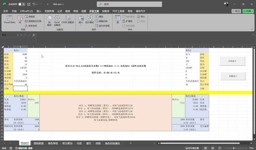This screenshot has height=150, width=256.
Task: Expand the quick access toolbar customize menu
Action: click(48, 4)
